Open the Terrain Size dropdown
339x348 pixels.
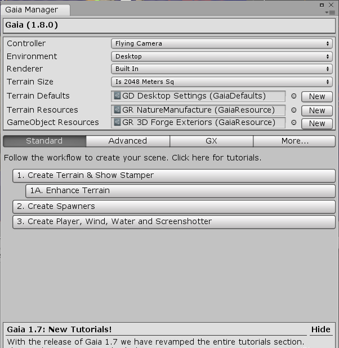click(221, 82)
